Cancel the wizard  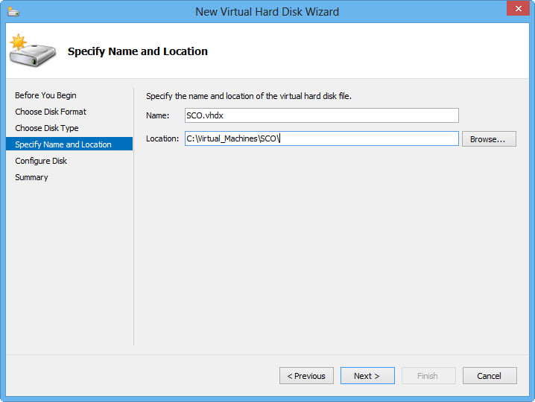(x=490, y=376)
